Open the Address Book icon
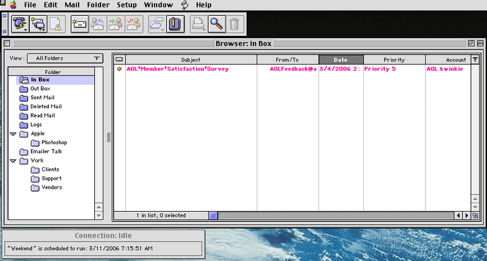The height and width of the screenshot is (261, 487). [x=176, y=24]
